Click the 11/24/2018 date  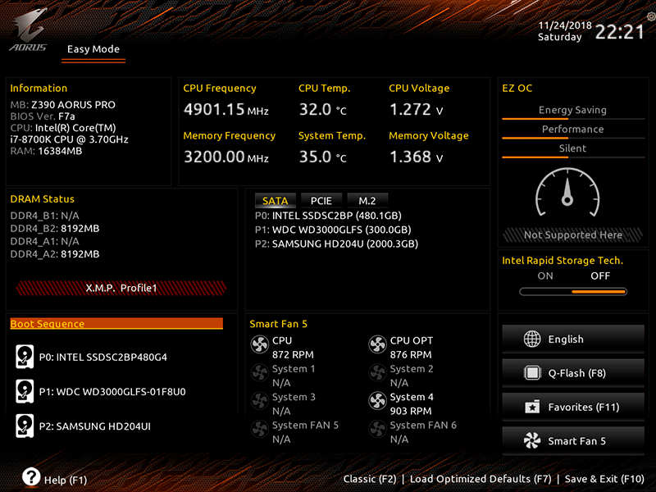pos(565,25)
